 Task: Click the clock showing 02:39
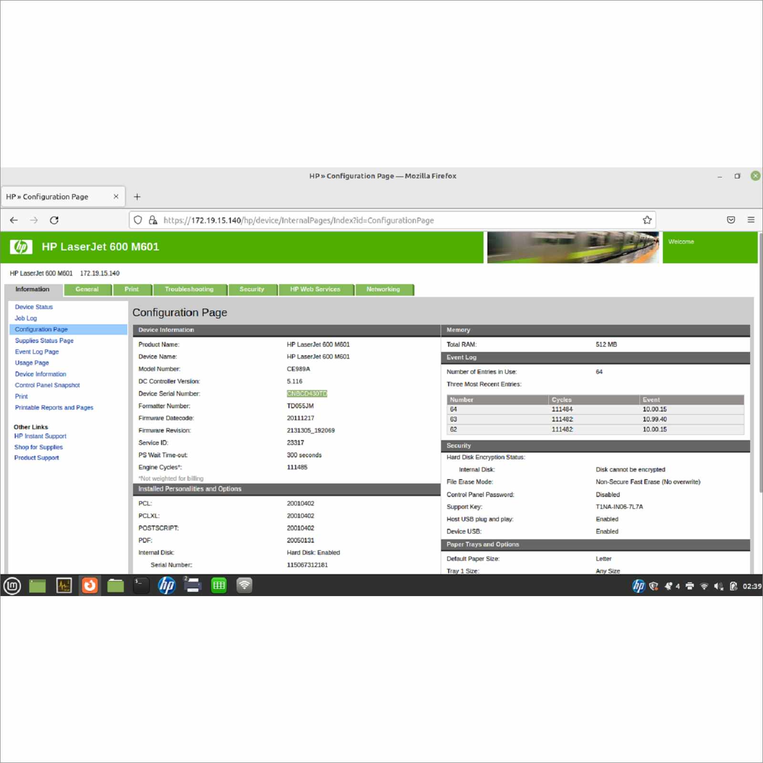pyautogui.click(x=752, y=586)
